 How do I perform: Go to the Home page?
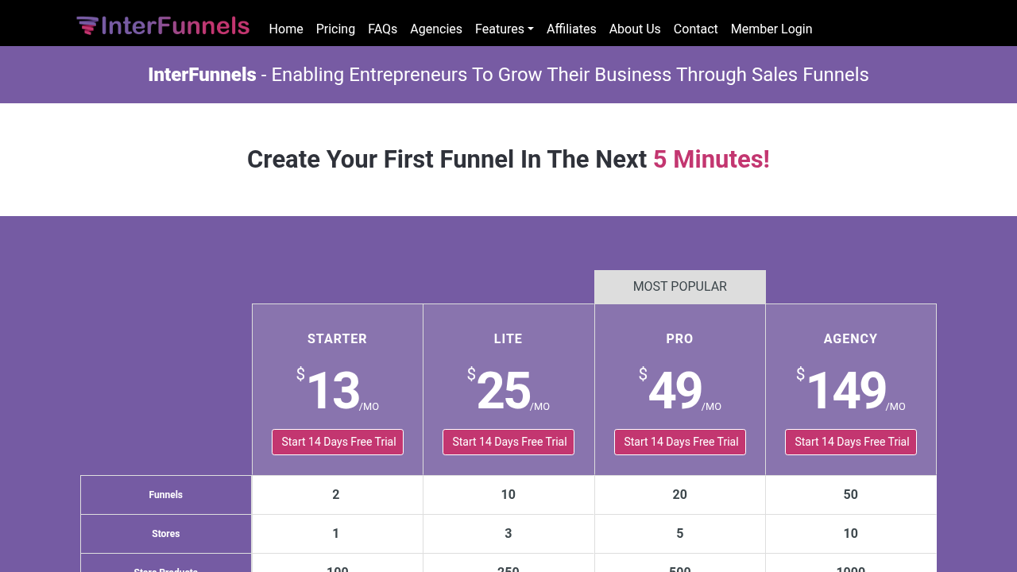[286, 29]
